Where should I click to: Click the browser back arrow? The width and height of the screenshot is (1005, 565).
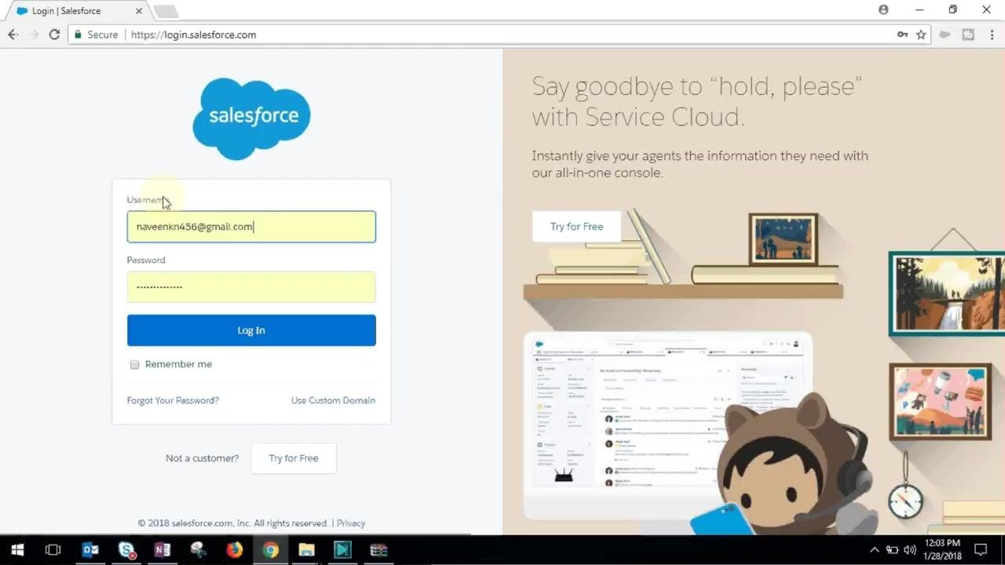pyautogui.click(x=13, y=35)
